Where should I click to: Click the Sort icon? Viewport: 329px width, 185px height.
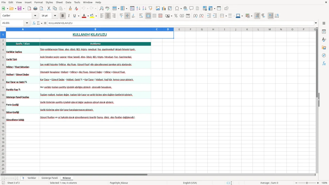pyautogui.click(x=132, y=8)
